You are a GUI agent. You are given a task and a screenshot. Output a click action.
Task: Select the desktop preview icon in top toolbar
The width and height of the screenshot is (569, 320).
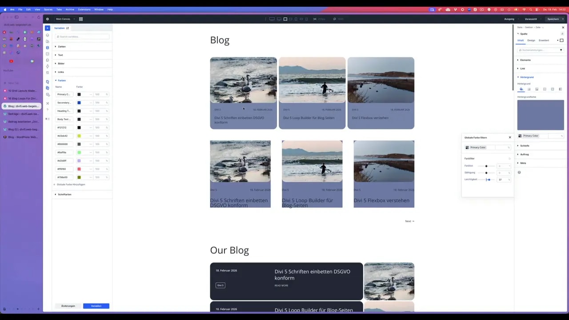(272, 19)
